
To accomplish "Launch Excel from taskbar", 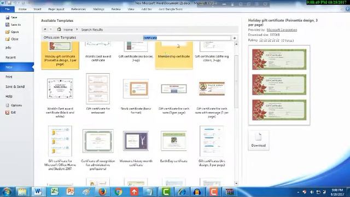I will pyautogui.click(x=54, y=192).
